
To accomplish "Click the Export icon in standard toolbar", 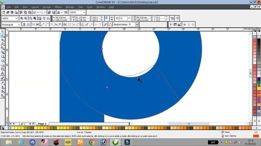I will coord(53,13).
